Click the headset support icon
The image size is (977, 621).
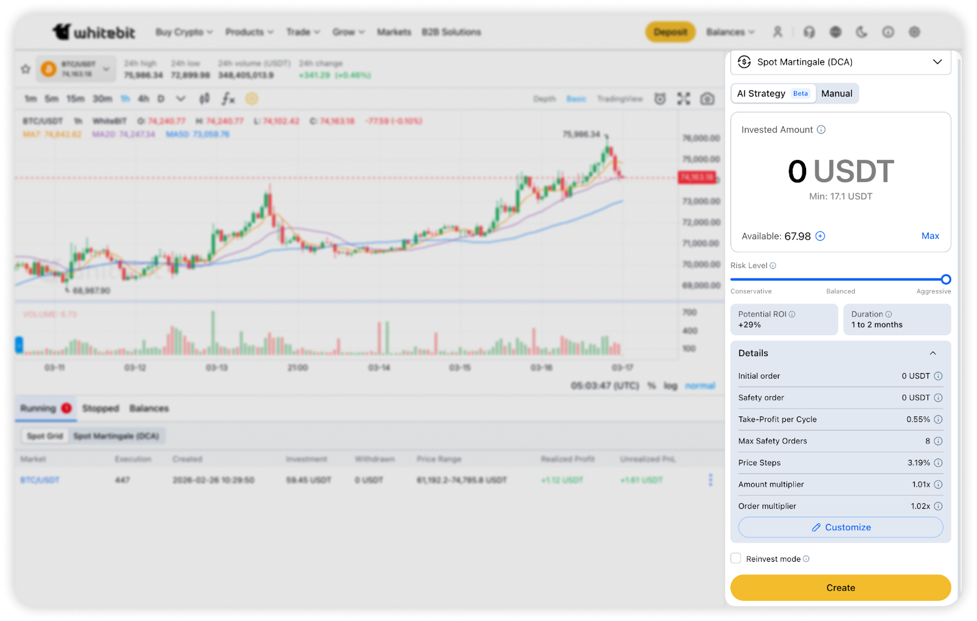click(809, 32)
